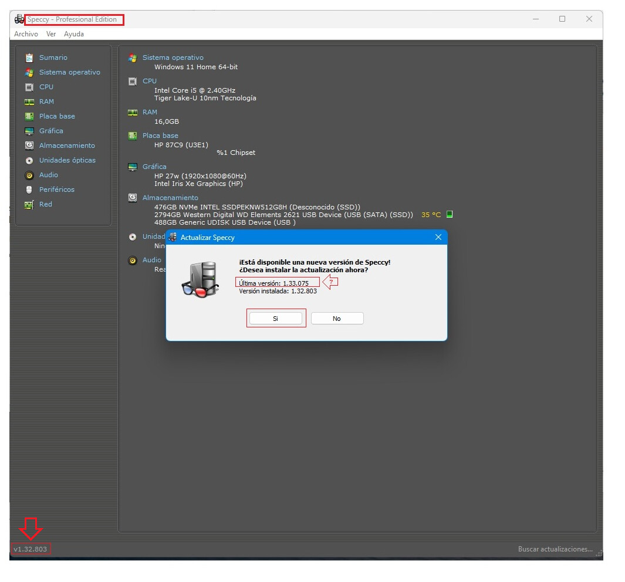
Task: Close the Actualizar Speccy dialog
Action: click(438, 237)
